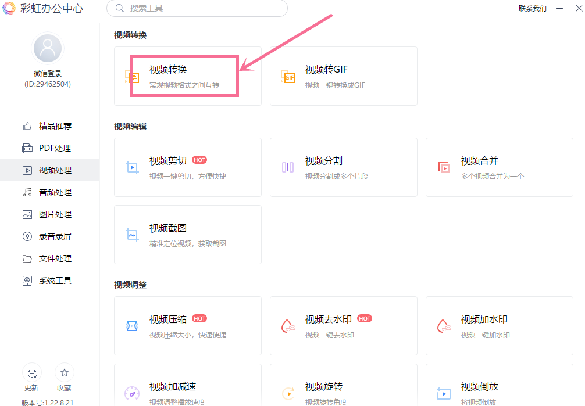Viewport: 585px width, 406px height.
Task: Open the 更新 update icon
Action: coord(32,373)
